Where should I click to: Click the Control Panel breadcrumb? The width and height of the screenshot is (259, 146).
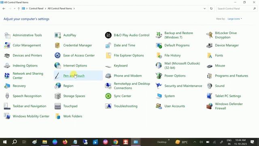click(36, 9)
